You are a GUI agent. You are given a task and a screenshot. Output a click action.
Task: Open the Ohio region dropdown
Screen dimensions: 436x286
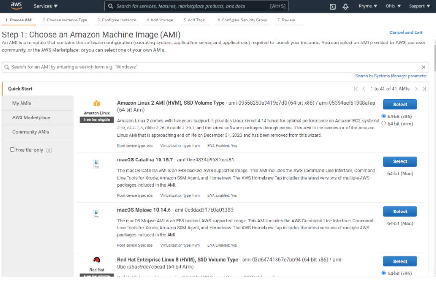(393, 6)
